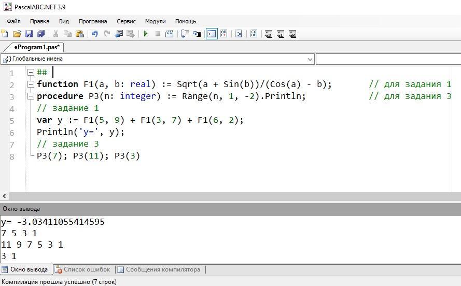The image size is (461, 286).
Task: Click the output line 11 9 7 5 3 1
Action: click(32, 245)
